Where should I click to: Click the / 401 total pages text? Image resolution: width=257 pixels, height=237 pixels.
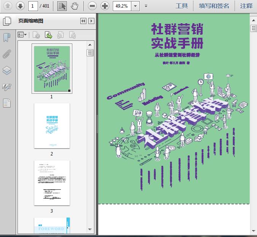tap(45, 6)
